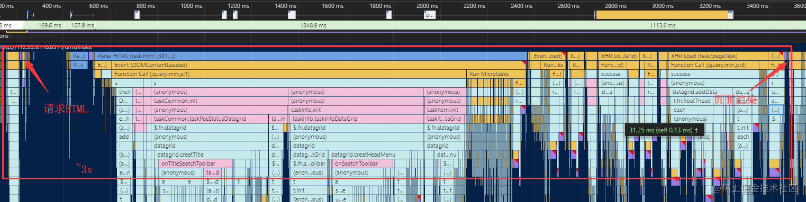Select the 107.9 ms frame
The width and height of the screenshot is (806, 202).
[x=82, y=25]
